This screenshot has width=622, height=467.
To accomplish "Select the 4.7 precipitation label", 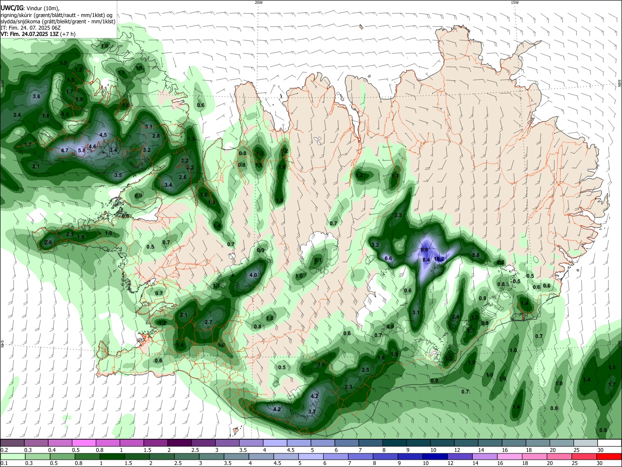I will coord(65,151).
